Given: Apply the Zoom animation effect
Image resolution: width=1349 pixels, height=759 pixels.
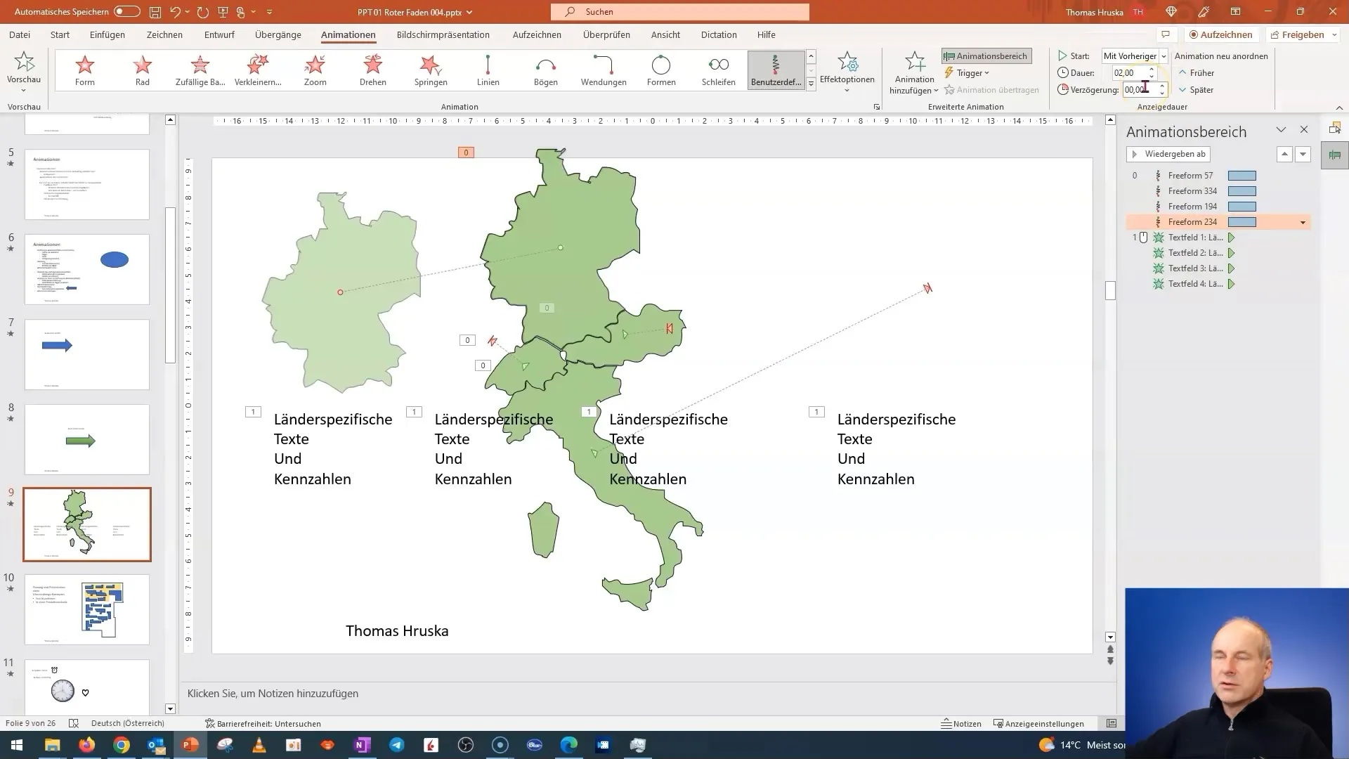Looking at the screenshot, I should [315, 70].
